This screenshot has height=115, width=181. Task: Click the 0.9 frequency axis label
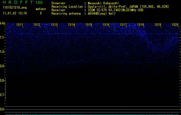2,66
